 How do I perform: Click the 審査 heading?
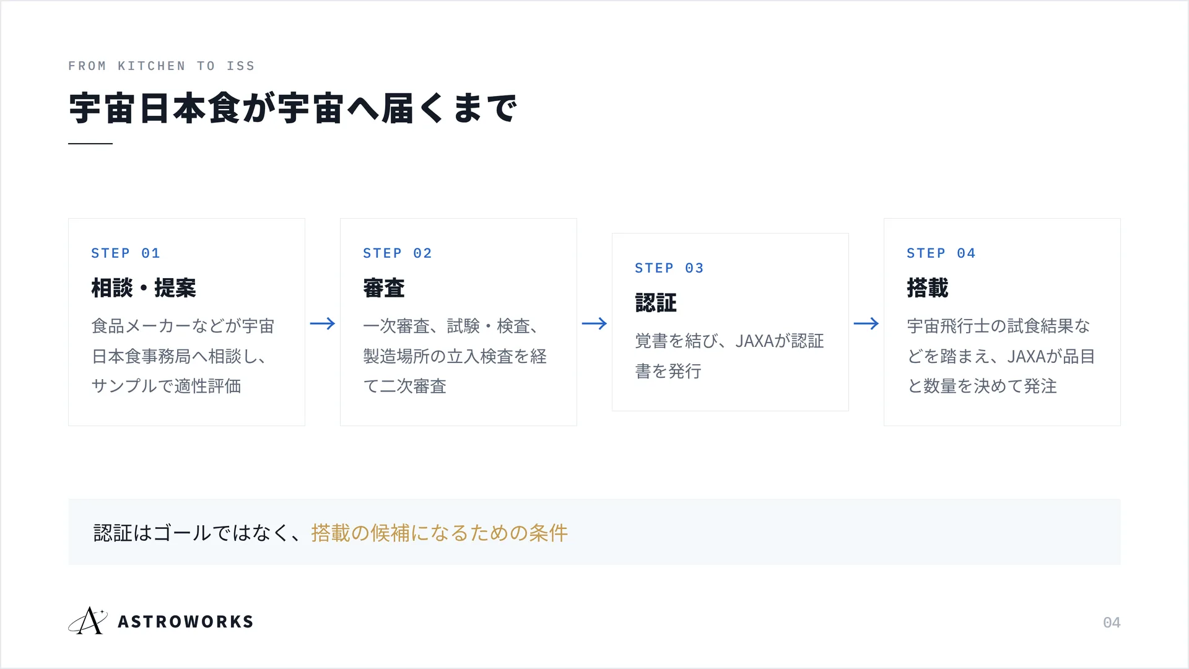point(384,288)
